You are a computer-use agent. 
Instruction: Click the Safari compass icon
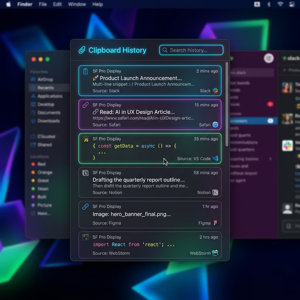click(215, 125)
